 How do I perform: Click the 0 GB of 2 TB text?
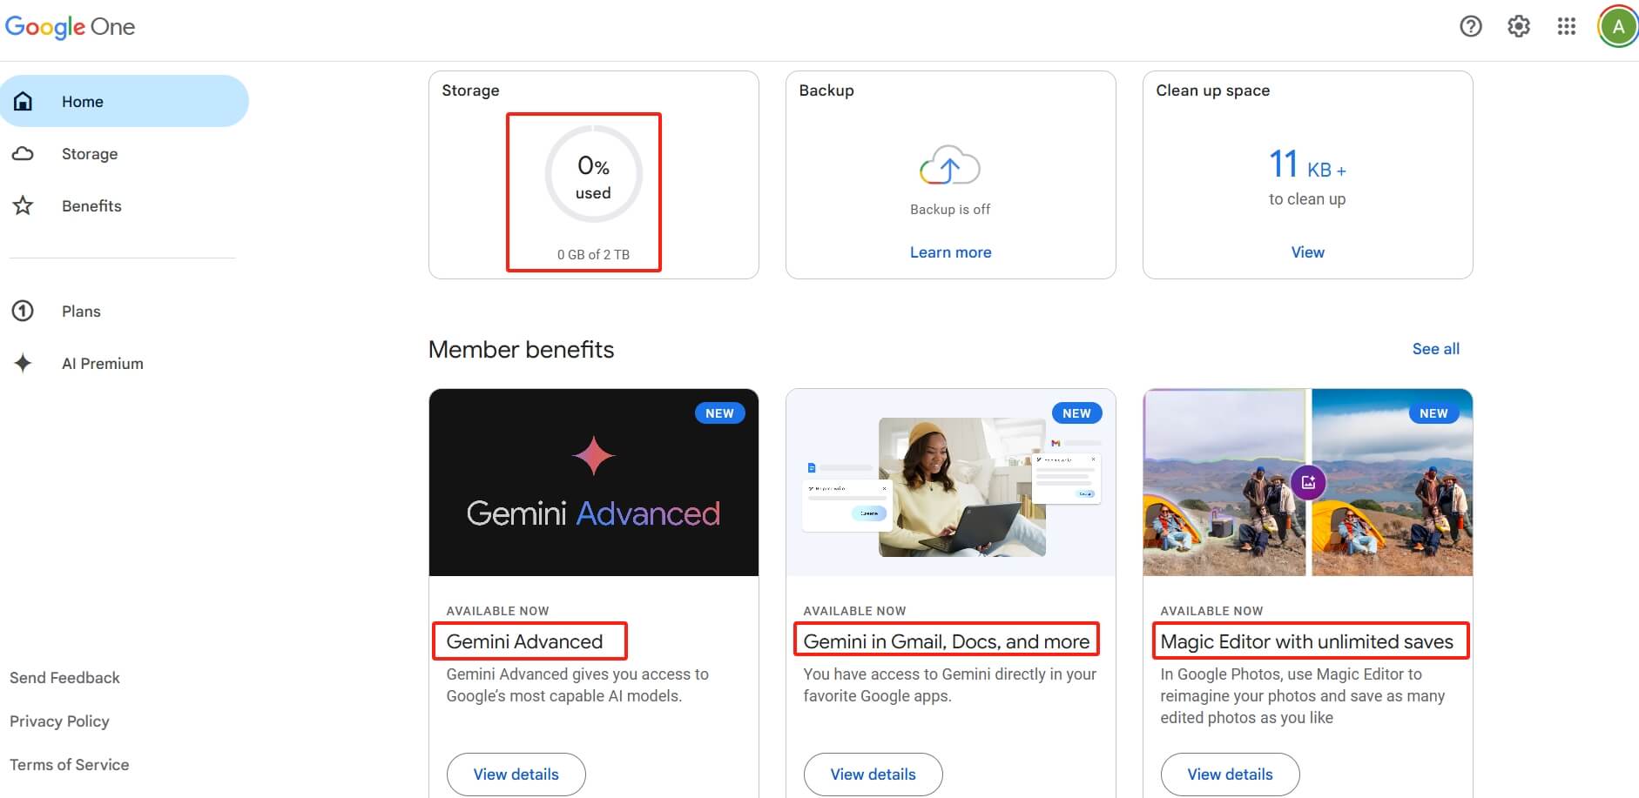(593, 255)
